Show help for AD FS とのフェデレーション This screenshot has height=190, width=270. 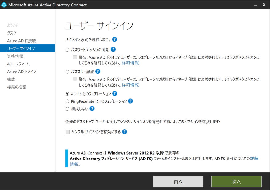(115, 94)
